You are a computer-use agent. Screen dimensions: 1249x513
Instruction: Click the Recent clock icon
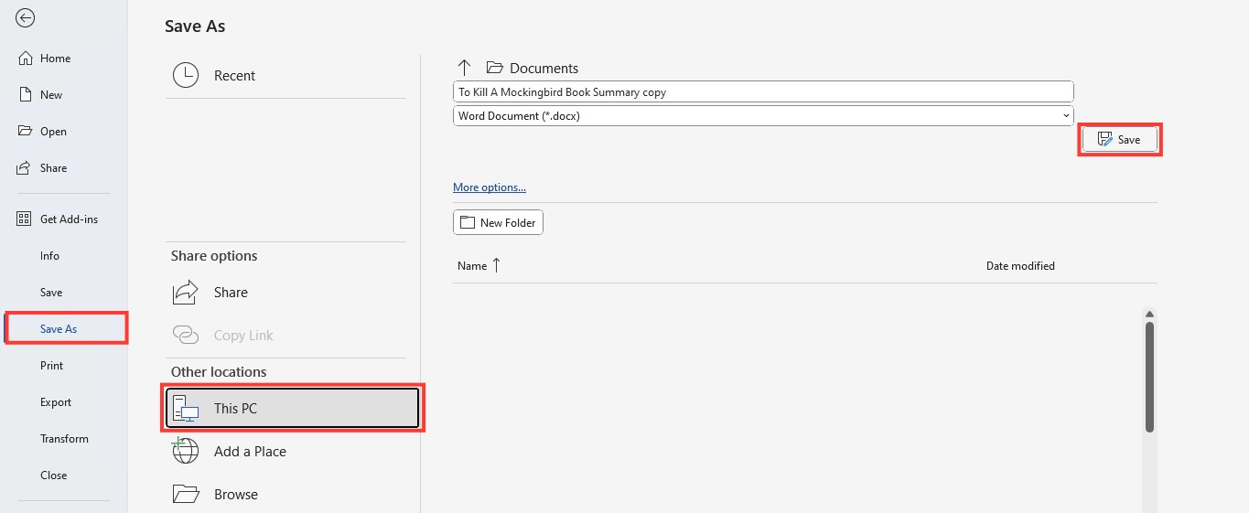[186, 76]
